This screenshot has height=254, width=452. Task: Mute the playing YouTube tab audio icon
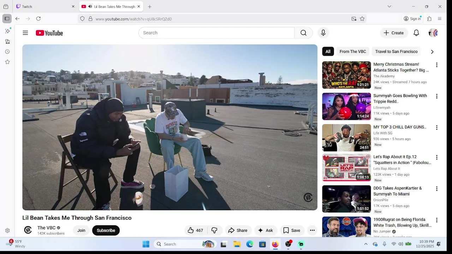pos(90,6)
